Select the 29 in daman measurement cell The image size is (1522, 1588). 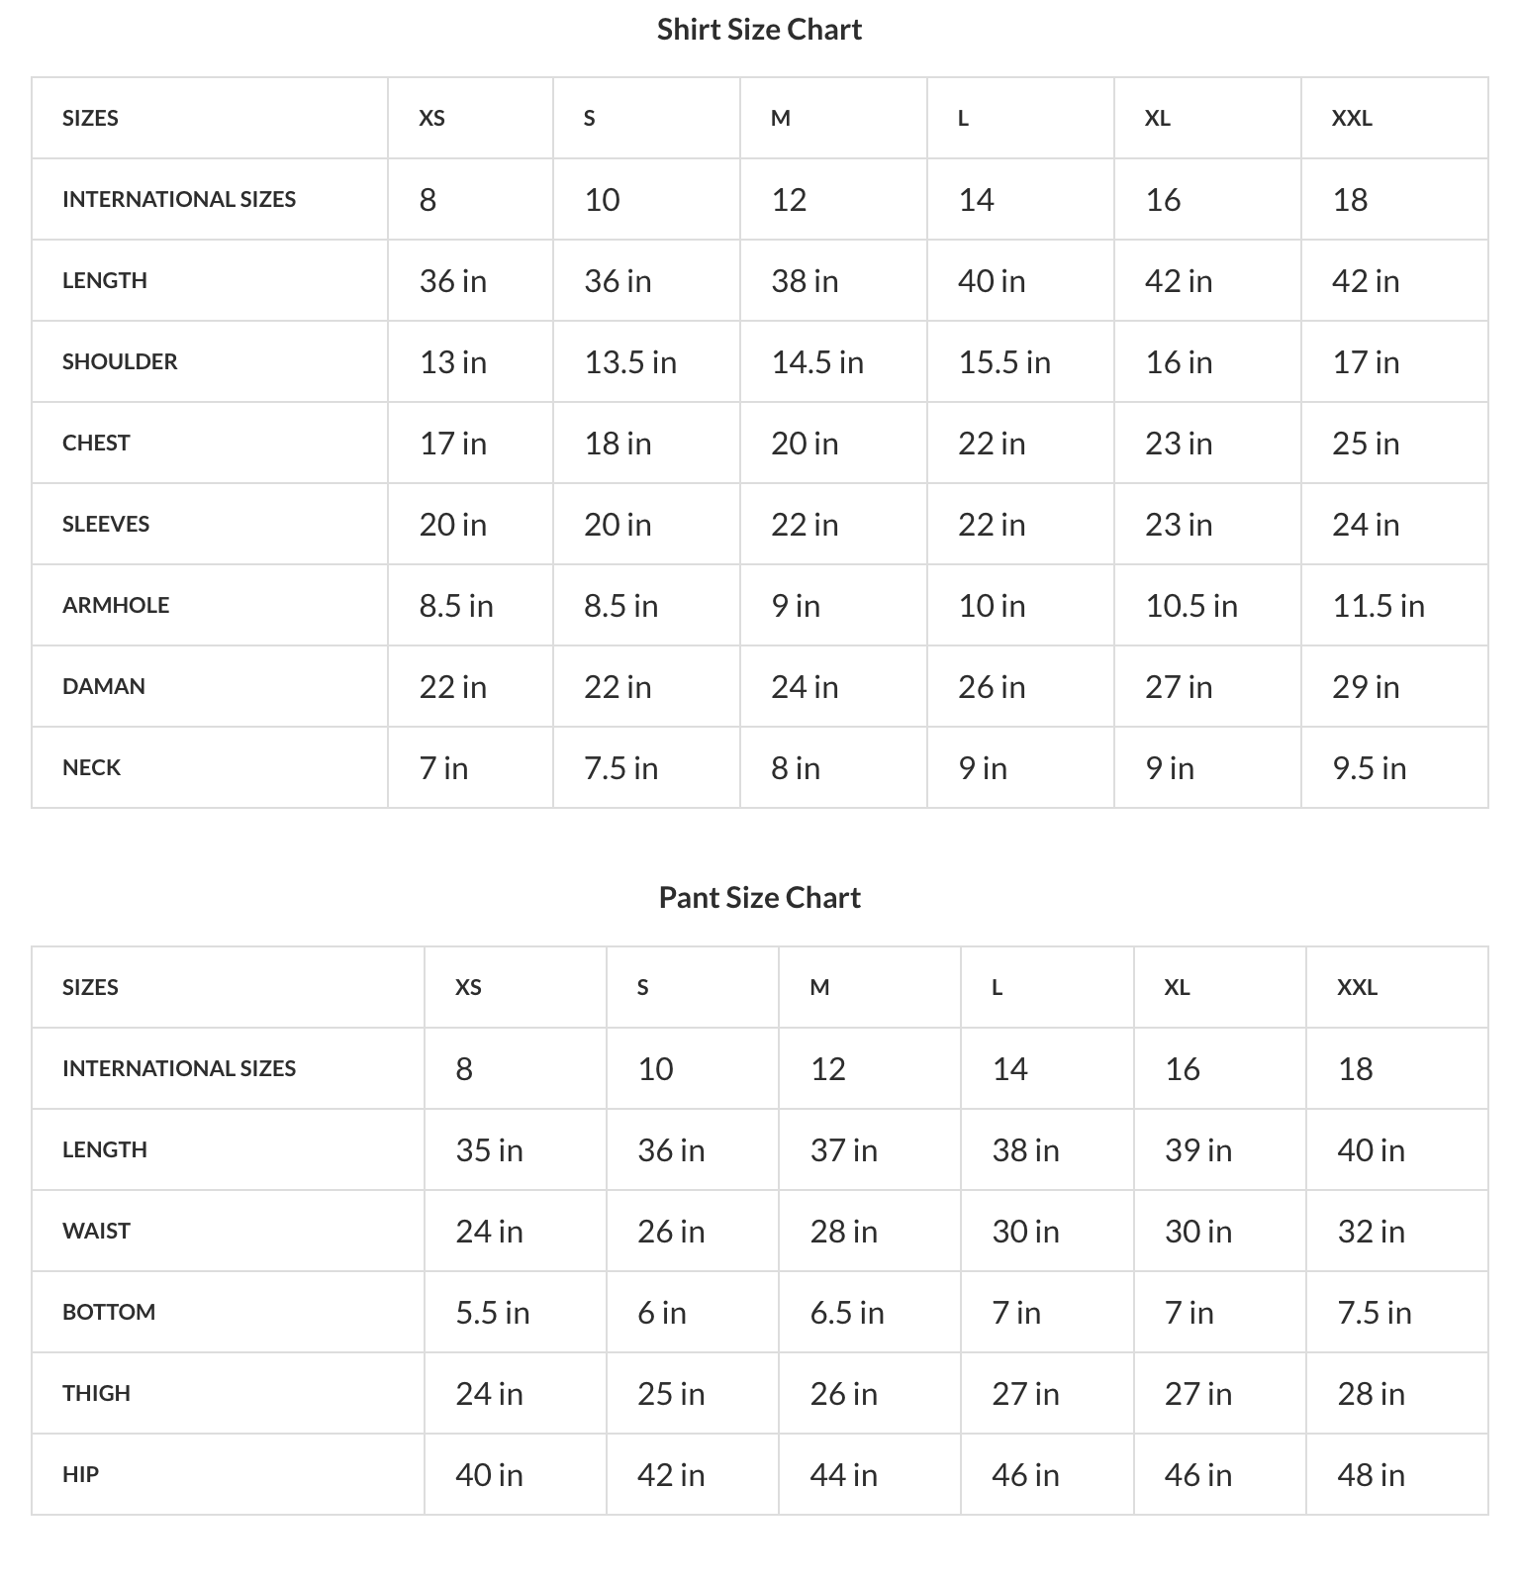1366,687
